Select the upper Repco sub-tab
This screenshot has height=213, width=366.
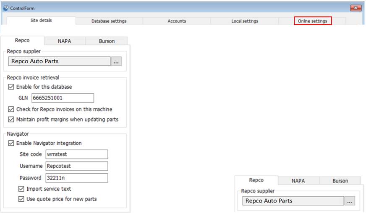(x=22, y=41)
